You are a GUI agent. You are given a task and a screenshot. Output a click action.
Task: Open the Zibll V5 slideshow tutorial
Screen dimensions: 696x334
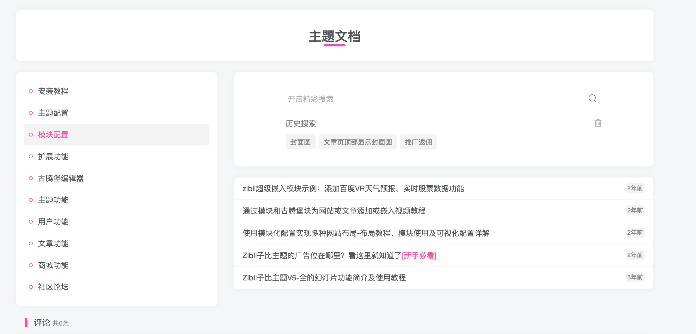[x=324, y=278]
